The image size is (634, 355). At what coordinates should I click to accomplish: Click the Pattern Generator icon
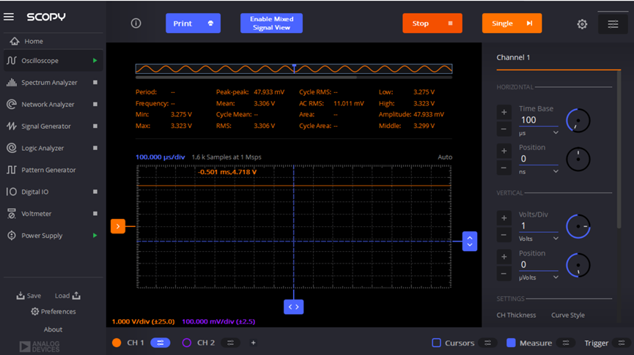point(11,170)
